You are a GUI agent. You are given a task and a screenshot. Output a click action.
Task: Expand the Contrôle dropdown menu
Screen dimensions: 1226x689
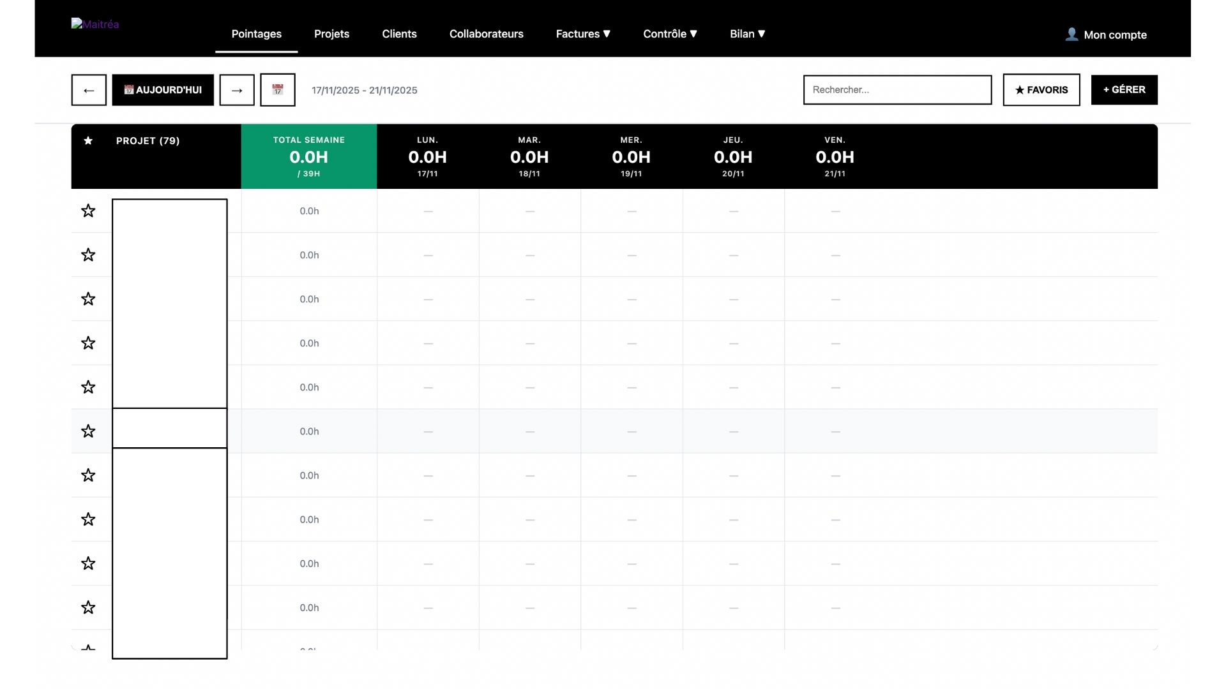coord(670,34)
